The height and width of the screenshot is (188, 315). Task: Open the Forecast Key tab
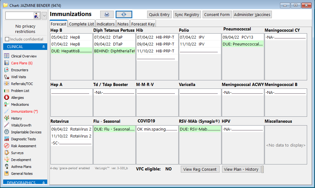coord(143,24)
